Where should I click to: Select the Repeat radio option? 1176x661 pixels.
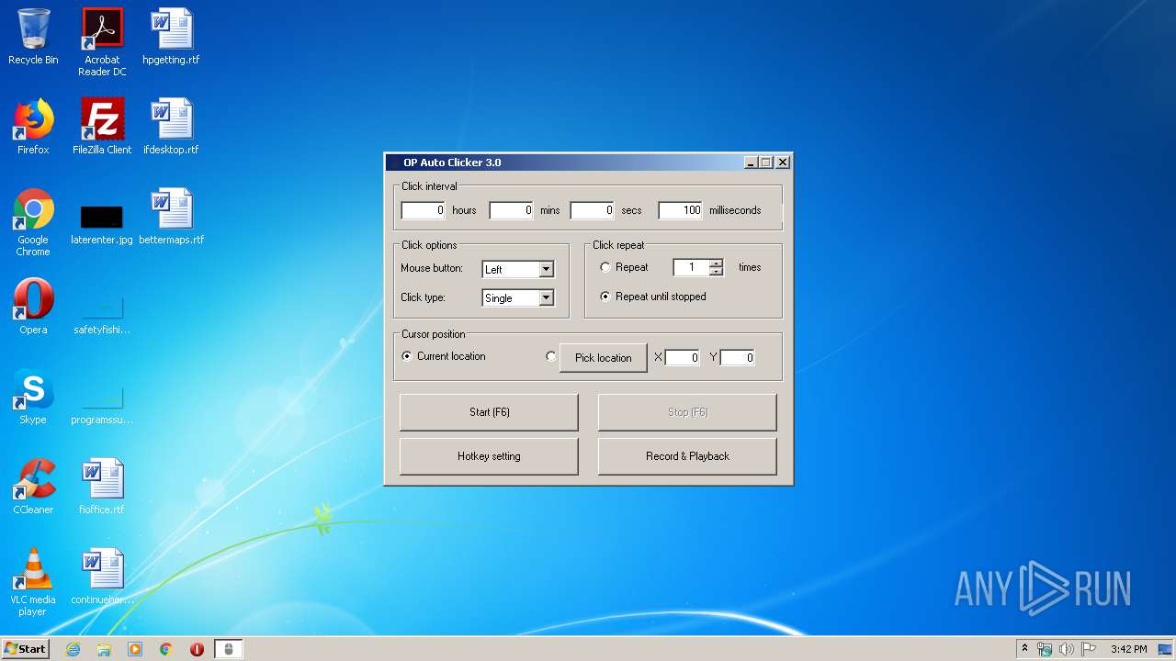605,267
